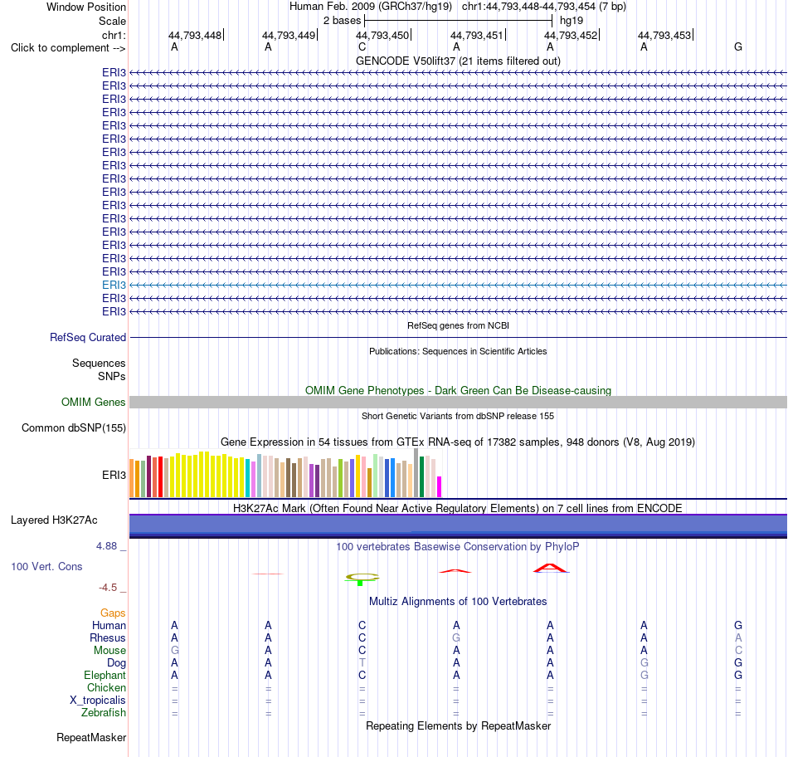788x757 pixels.
Task: Select the Chicken species row label
Action: click(106, 687)
